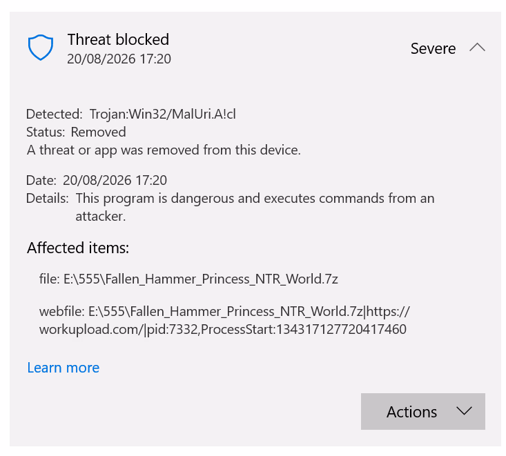506x456 pixels.
Task: Click the Actions button label text
Action: coord(411,412)
